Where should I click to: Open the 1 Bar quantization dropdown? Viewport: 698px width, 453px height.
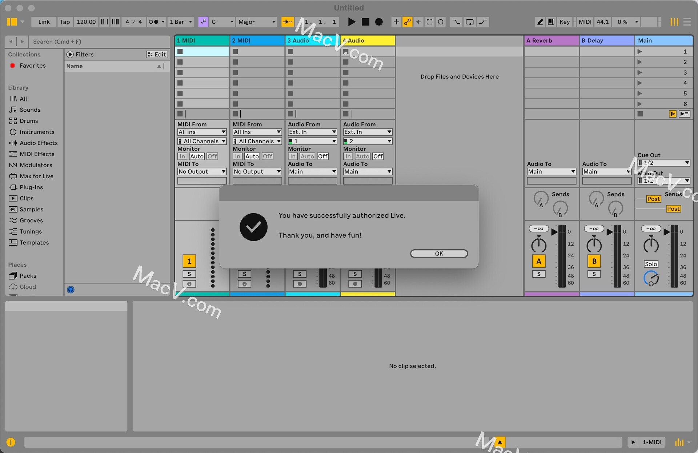click(x=181, y=22)
